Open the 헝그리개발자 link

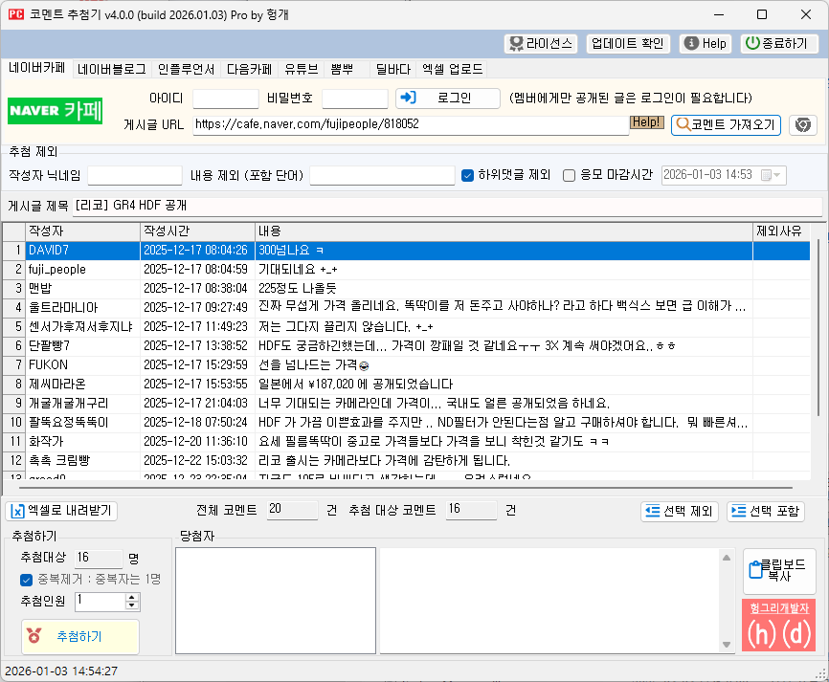pyautogui.click(x=779, y=608)
